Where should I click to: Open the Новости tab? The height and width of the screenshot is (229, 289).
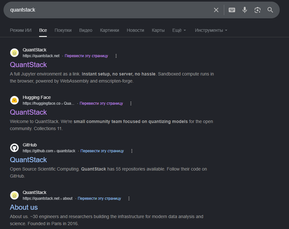point(135,30)
